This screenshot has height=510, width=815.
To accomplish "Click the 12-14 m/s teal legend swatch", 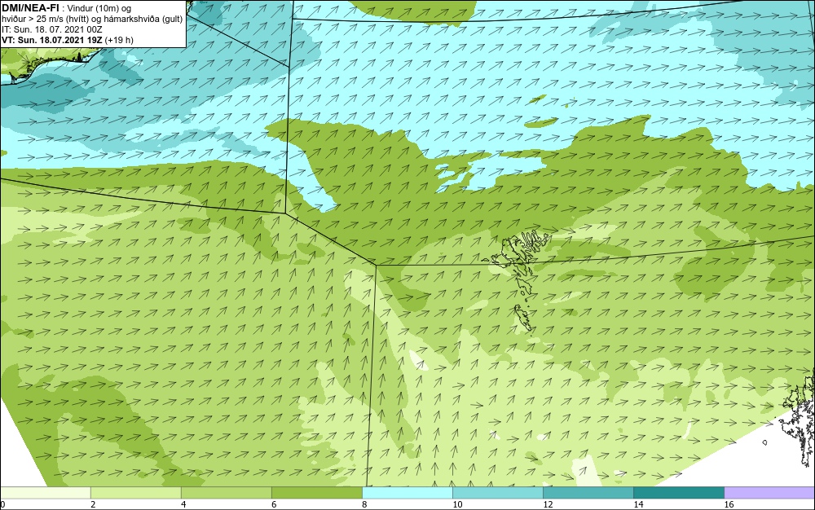I will pyautogui.click(x=588, y=493).
